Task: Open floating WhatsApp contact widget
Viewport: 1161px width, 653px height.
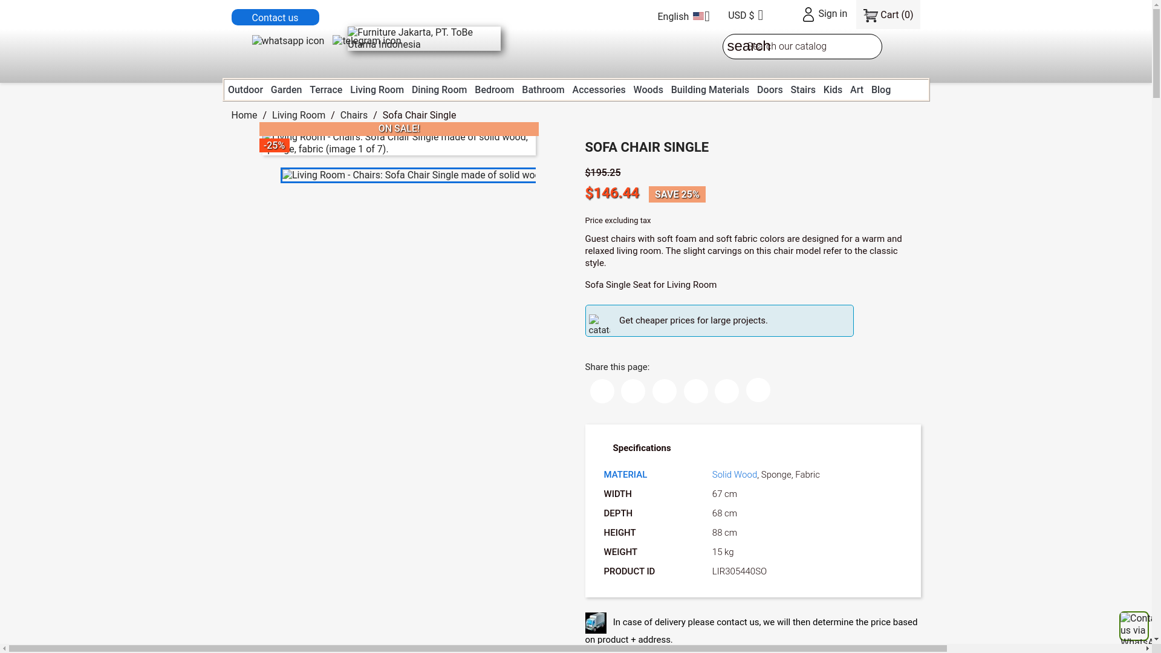Action: pyautogui.click(x=1134, y=626)
